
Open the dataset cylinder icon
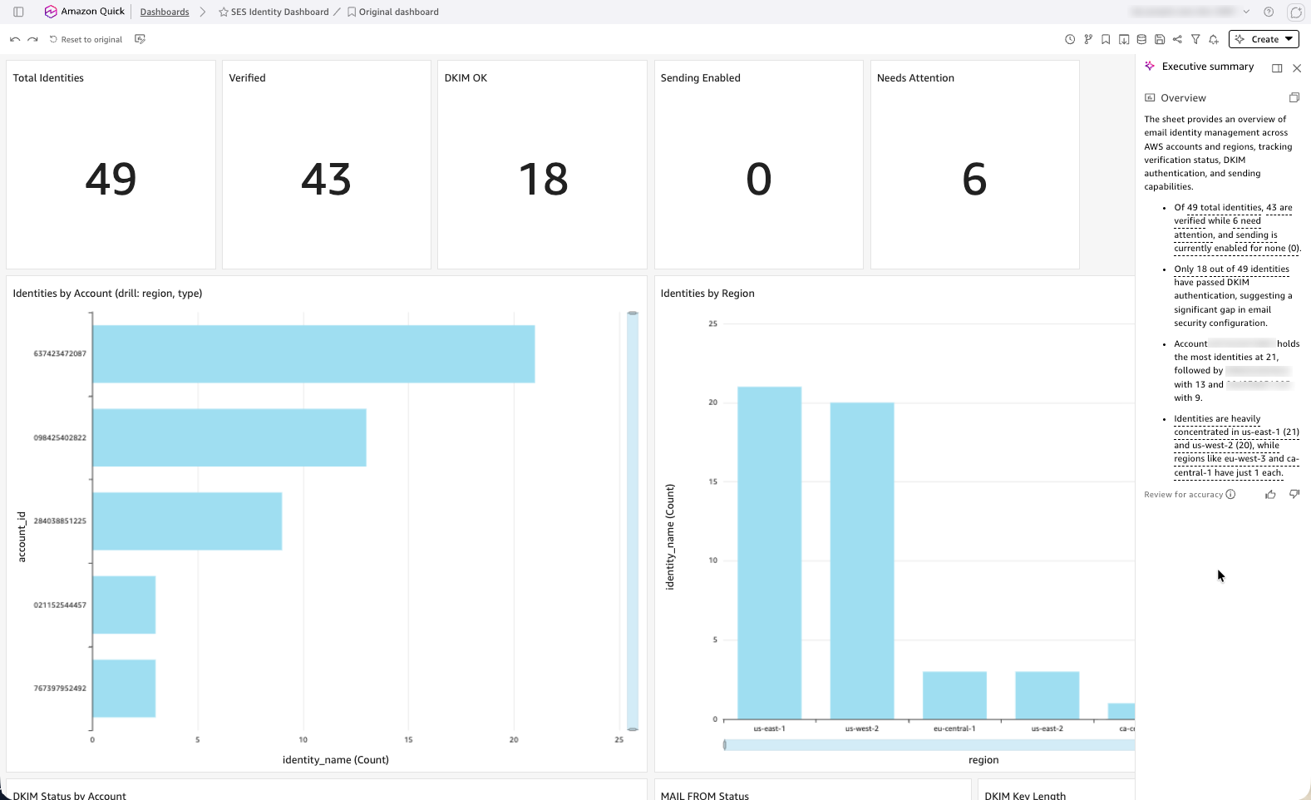click(x=1141, y=39)
